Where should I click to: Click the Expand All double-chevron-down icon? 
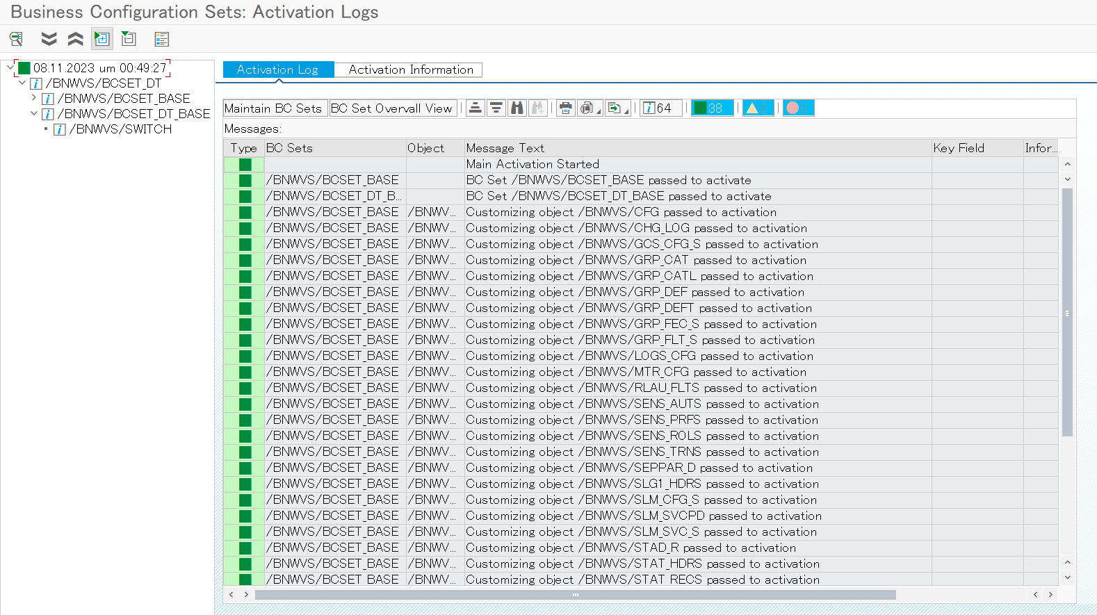(x=49, y=39)
